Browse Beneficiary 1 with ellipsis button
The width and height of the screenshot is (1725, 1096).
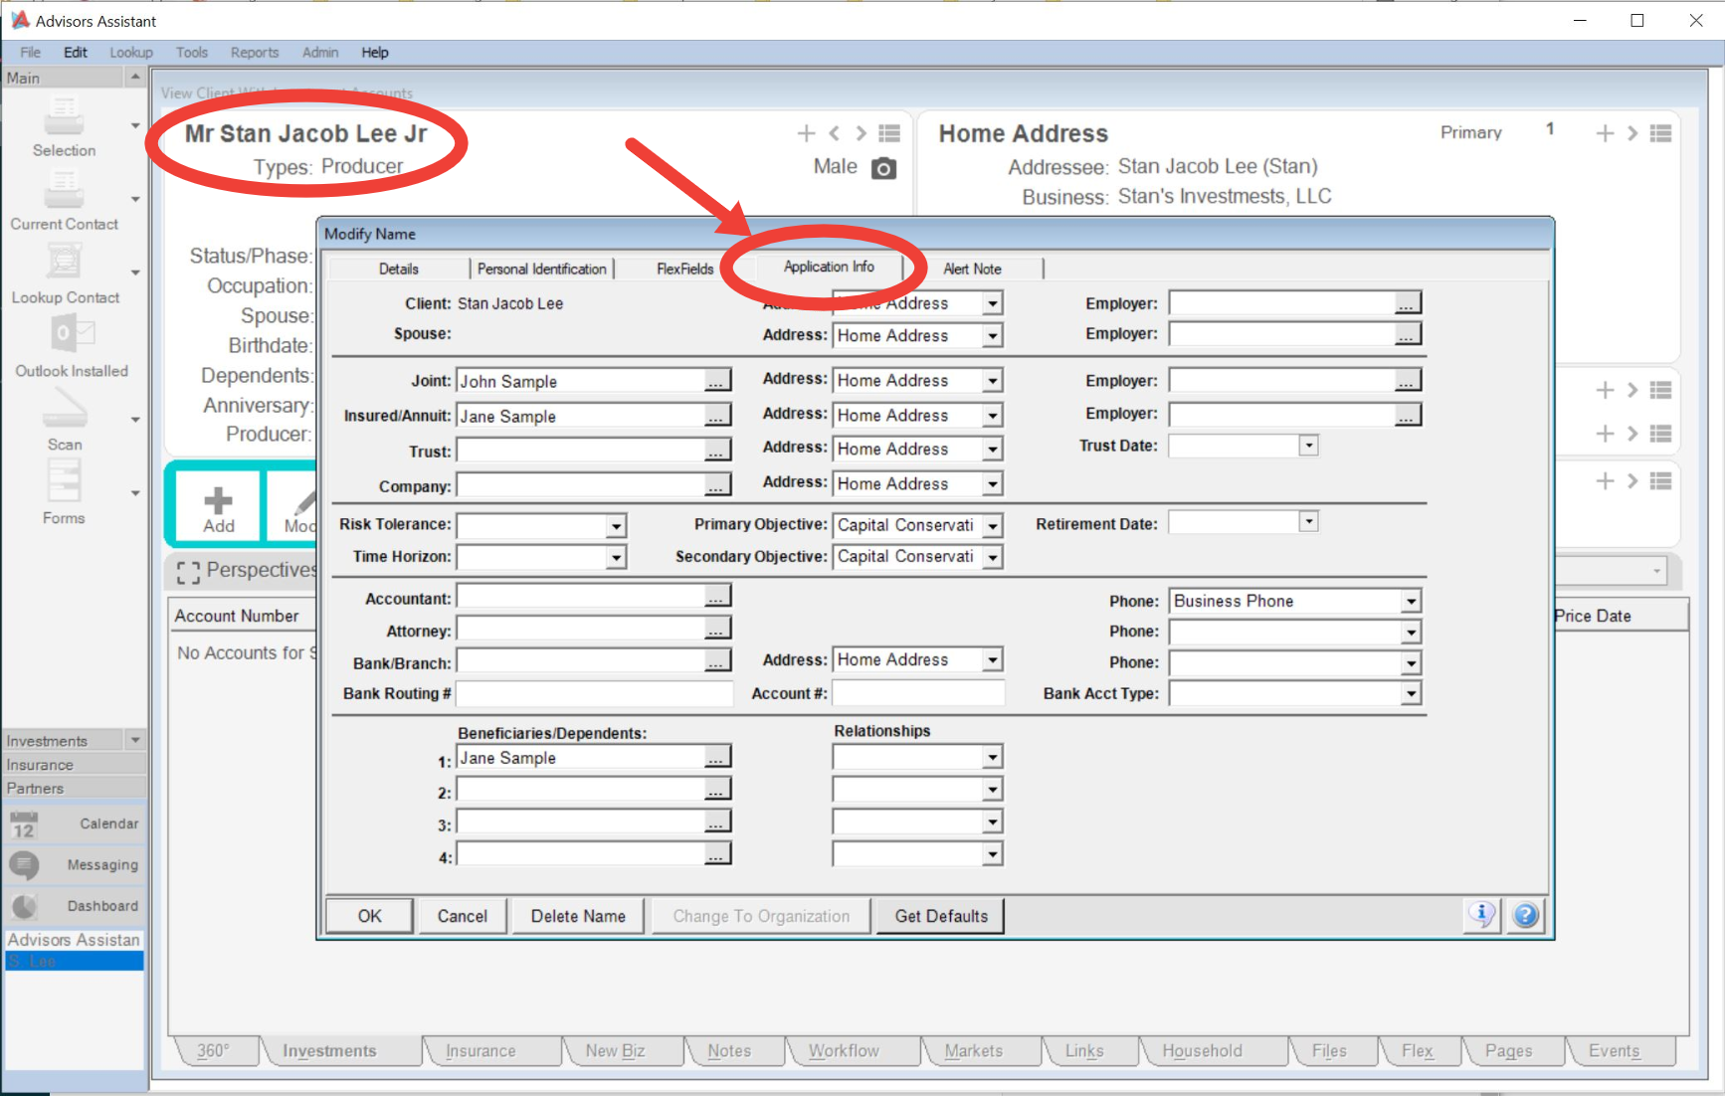[x=716, y=757]
